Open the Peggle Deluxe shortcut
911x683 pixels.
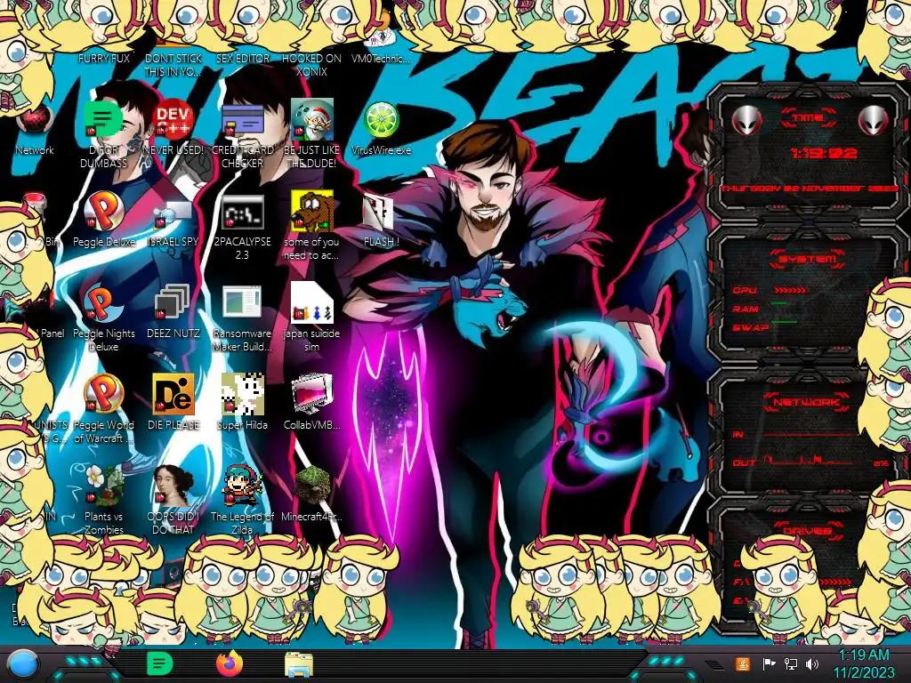[104, 212]
